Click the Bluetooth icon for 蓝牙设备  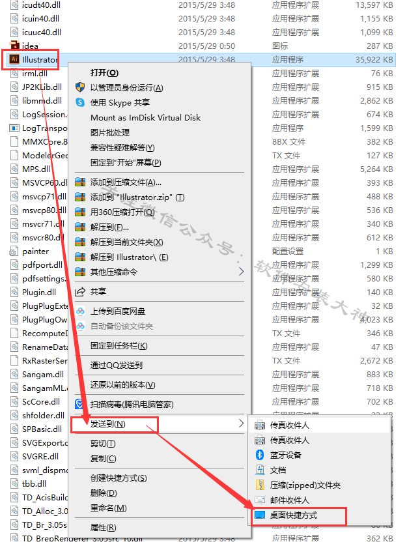pyautogui.click(x=260, y=455)
